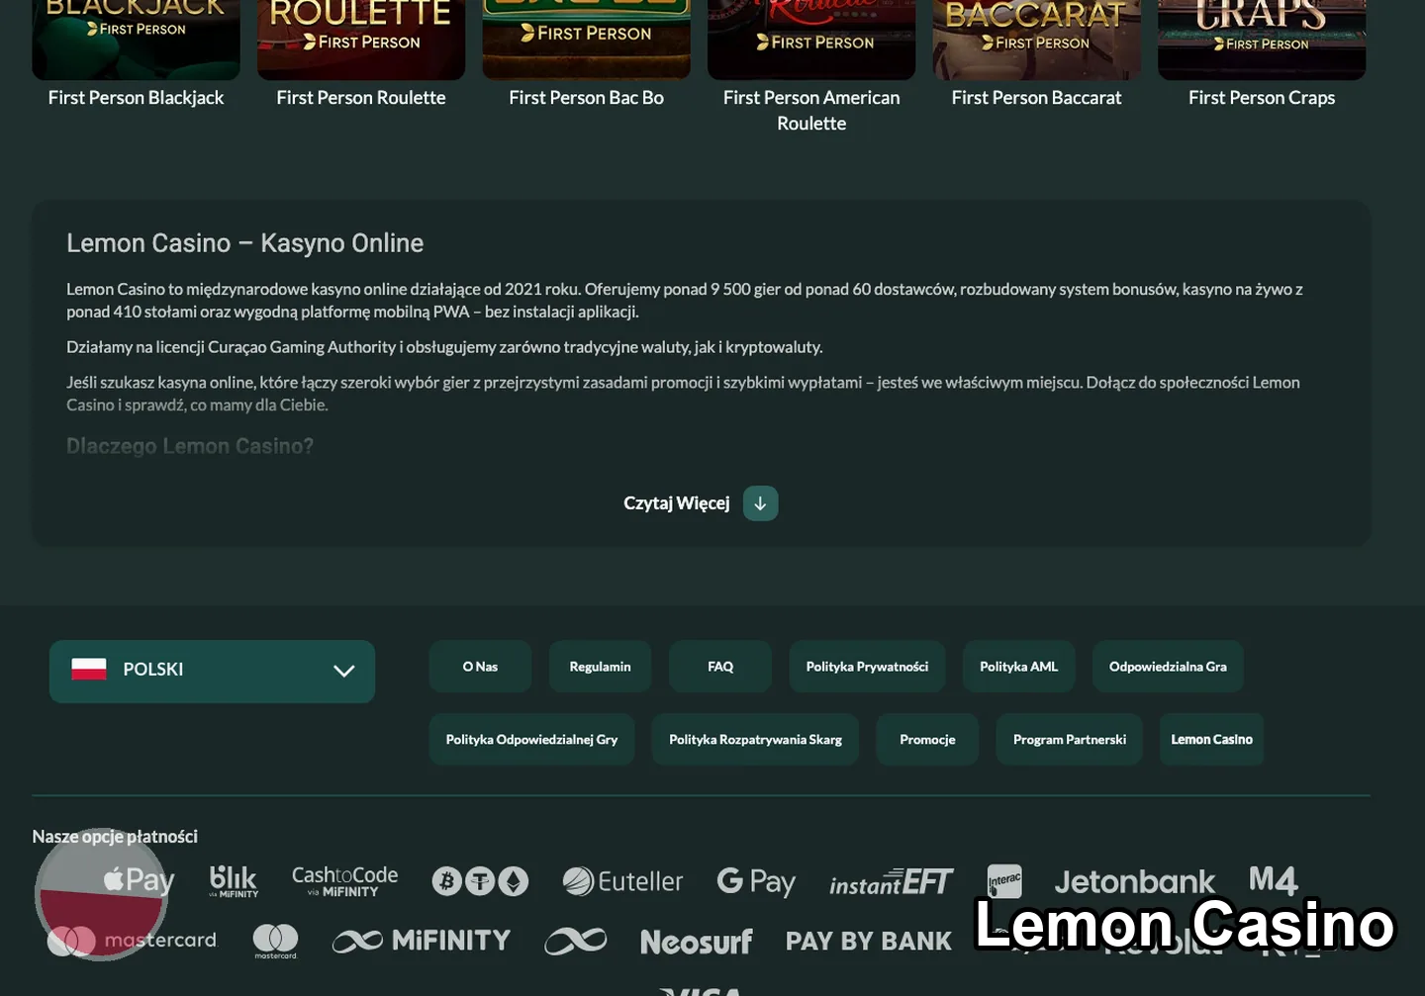Click the Nasze opcje płatności label
Viewport: 1425px width, 996px height.
(x=115, y=837)
